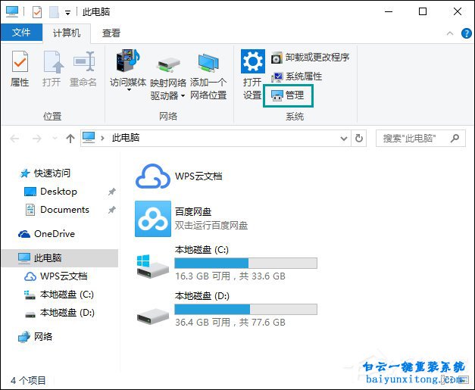The width and height of the screenshot is (475, 390).
Task: Click the search magnifier icon
Action: (455, 139)
